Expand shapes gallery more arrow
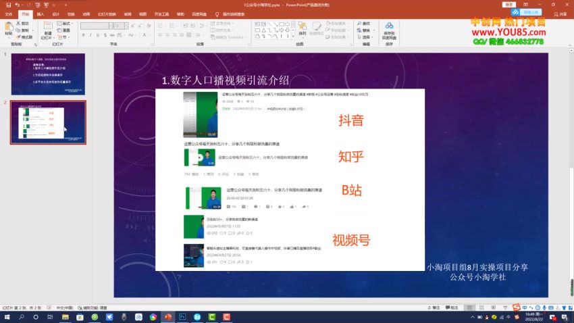Image resolution: width=574 pixels, height=323 pixels. click(x=293, y=36)
